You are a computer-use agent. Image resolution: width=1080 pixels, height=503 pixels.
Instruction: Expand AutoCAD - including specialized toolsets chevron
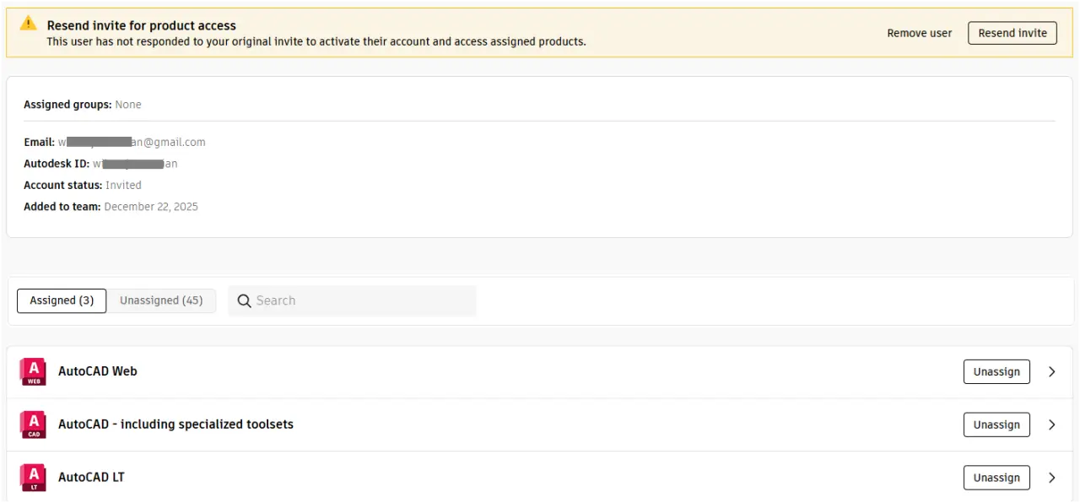click(1051, 425)
